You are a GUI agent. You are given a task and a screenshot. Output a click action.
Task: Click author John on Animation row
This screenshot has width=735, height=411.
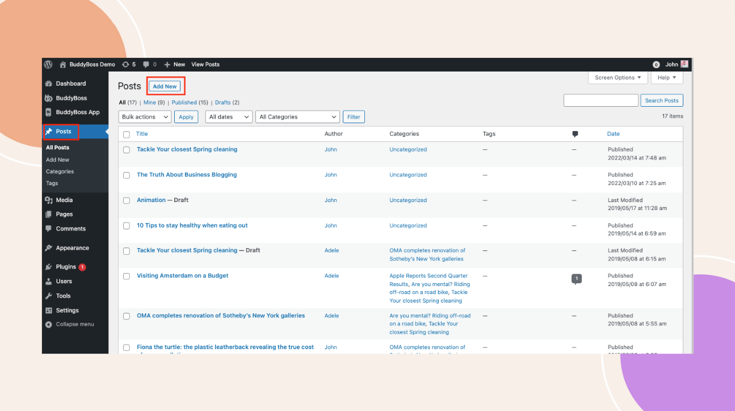tap(331, 200)
